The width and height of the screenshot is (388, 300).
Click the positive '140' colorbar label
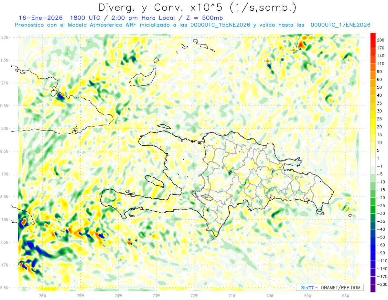point(381,56)
